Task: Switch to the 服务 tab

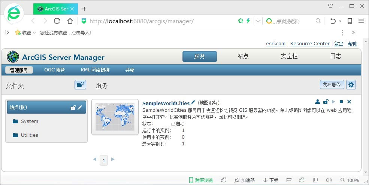Action: (x=200, y=56)
